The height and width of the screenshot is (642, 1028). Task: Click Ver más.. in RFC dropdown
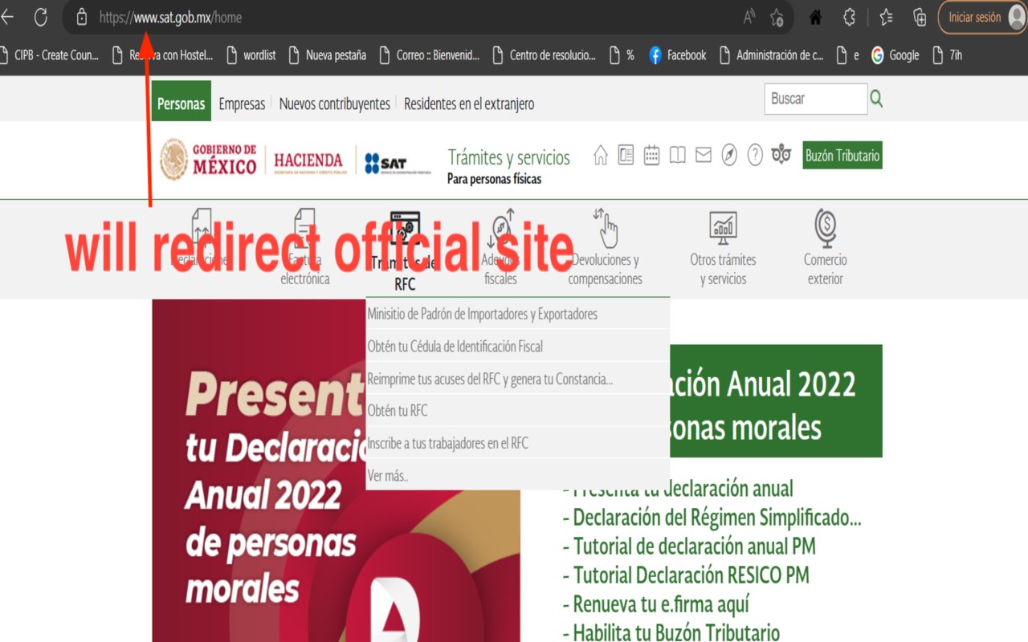tap(517, 475)
